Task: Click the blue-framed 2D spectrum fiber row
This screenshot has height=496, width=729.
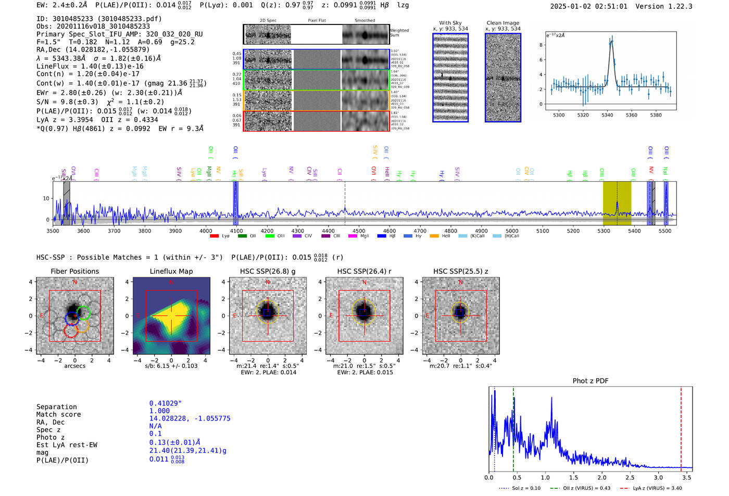Action: coord(316,59)
